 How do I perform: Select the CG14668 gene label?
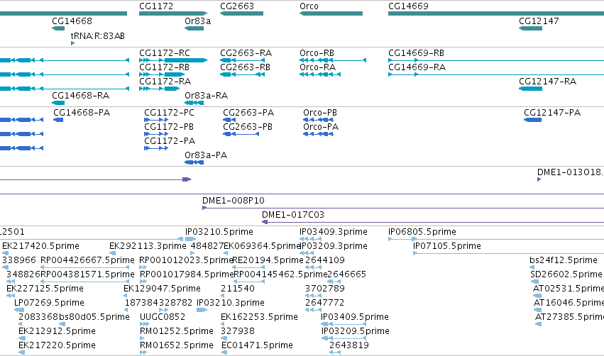(72, 21)
